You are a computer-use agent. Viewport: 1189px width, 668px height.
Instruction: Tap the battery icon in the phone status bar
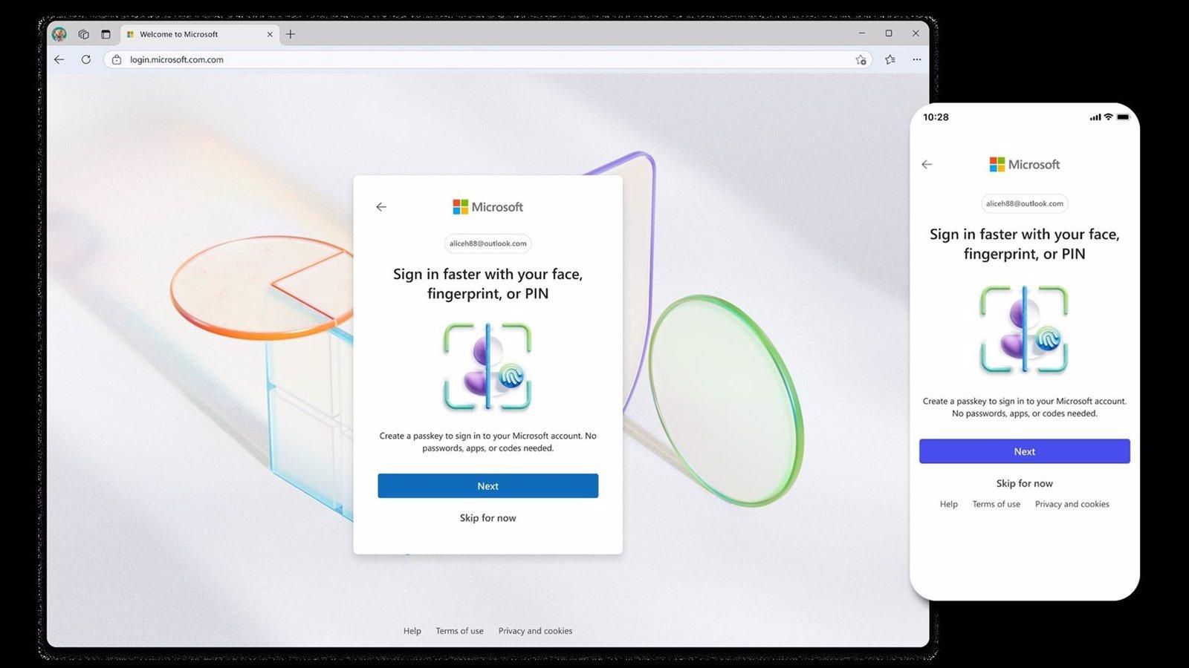click(x=1123, y=117)
